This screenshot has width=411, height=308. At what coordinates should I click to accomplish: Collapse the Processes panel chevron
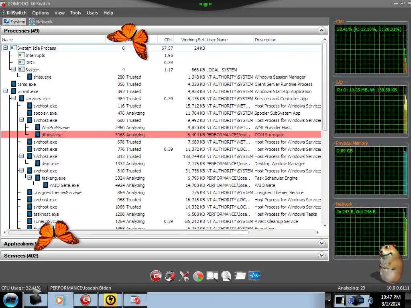[x=321, y=30]
